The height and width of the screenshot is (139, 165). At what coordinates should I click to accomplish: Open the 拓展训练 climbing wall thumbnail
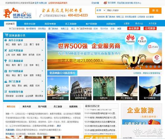(104, 88)
